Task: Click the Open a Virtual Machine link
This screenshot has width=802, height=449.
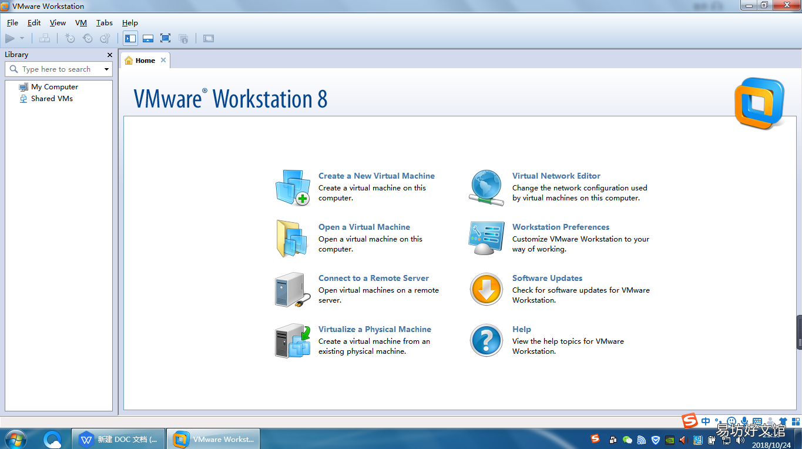Action: 364,227
